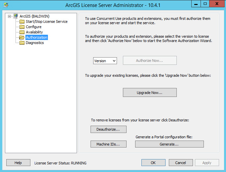Click the Configure folder icon
This screenshot has height=172, width=226.
pos(22,27)
